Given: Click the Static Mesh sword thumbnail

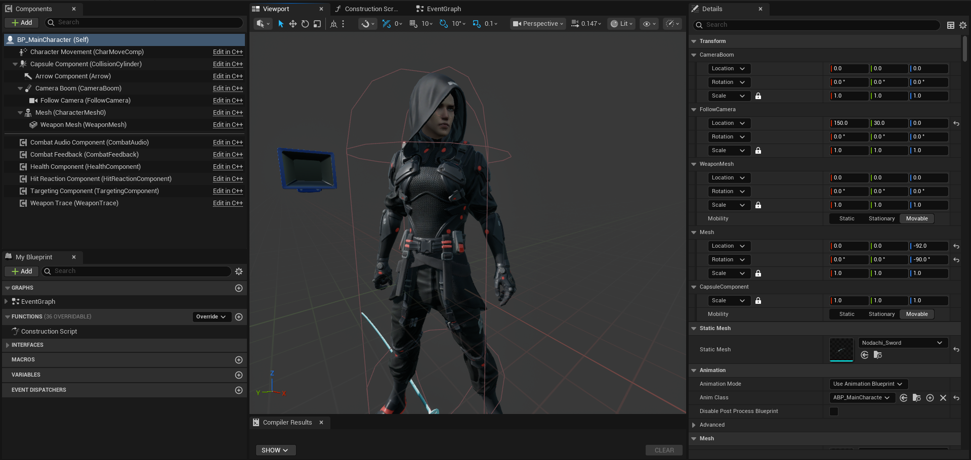Looking at the screenshot, I should pyautogui.click(x=841, y=350).
